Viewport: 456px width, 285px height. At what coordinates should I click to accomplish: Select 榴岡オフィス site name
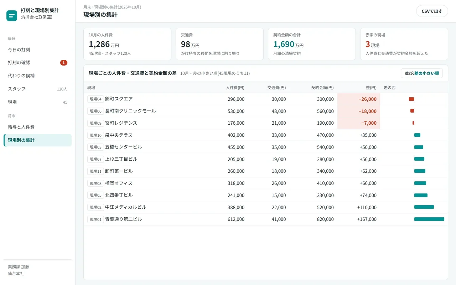pos(119,183)
